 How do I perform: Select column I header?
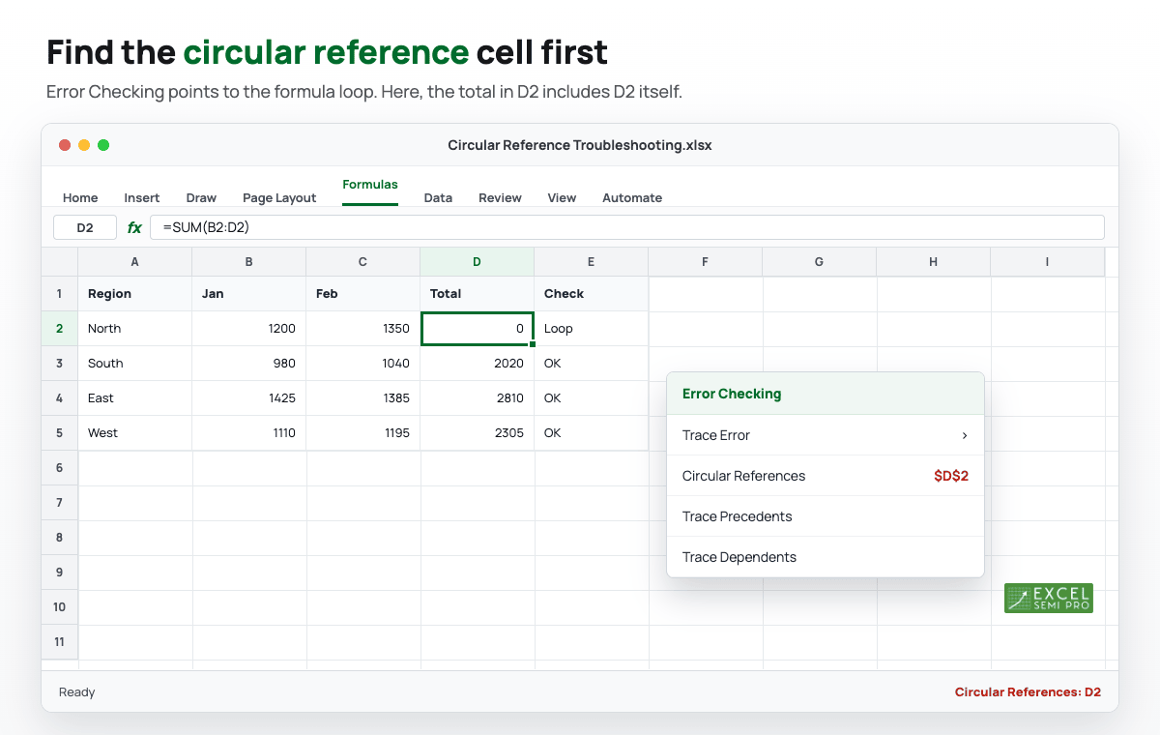(x=1047, y=261)
